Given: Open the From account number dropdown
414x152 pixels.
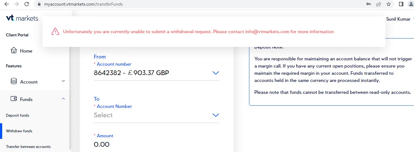Looking at the screenshot, I should 215,73.
